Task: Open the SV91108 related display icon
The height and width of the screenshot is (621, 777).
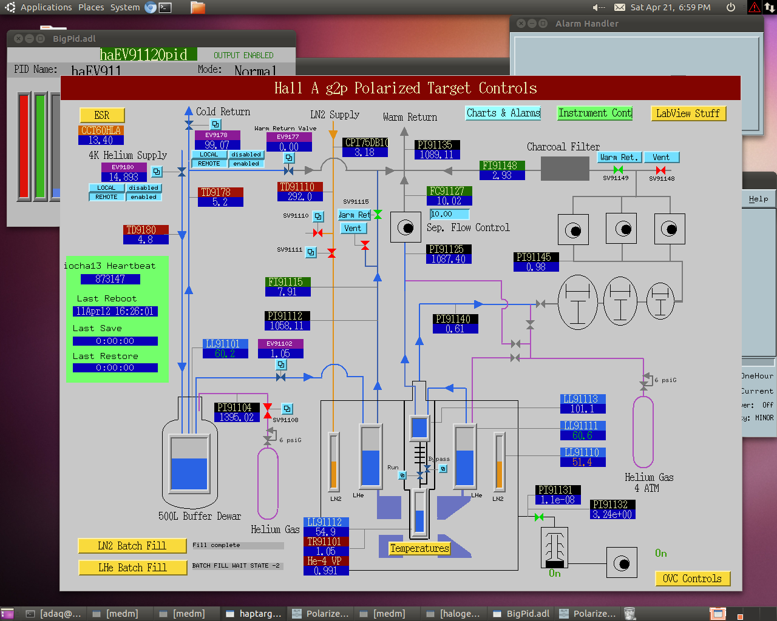Action: pyautogui.click(x=287, y=409)
